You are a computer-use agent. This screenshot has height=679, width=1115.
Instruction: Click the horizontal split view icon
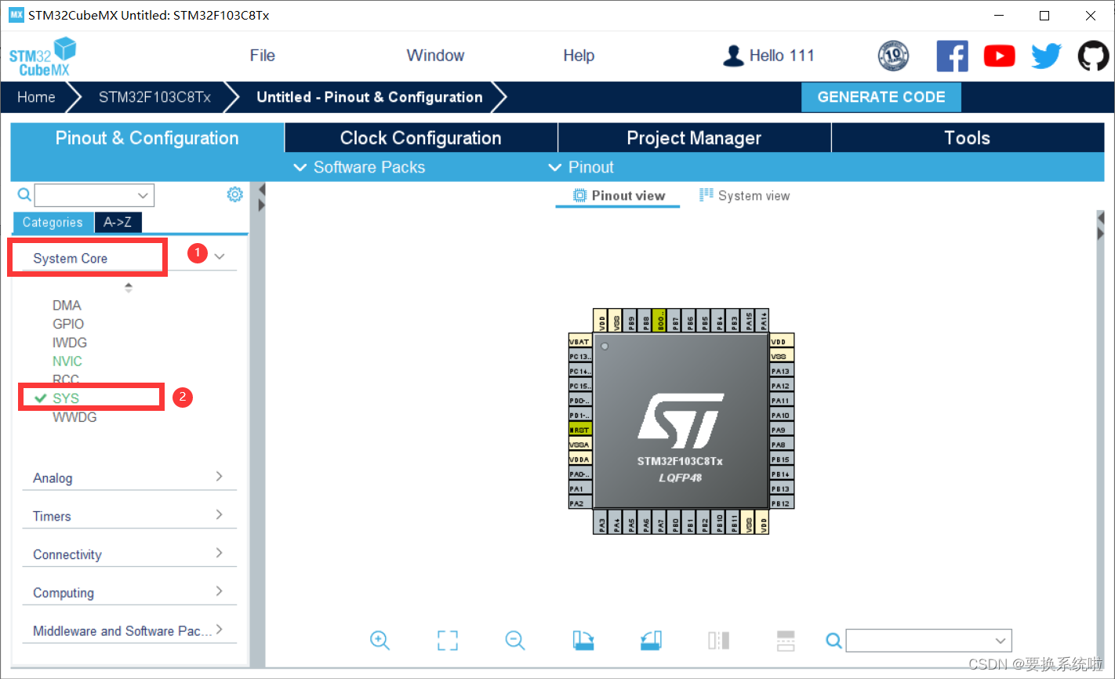click(786, 641)
